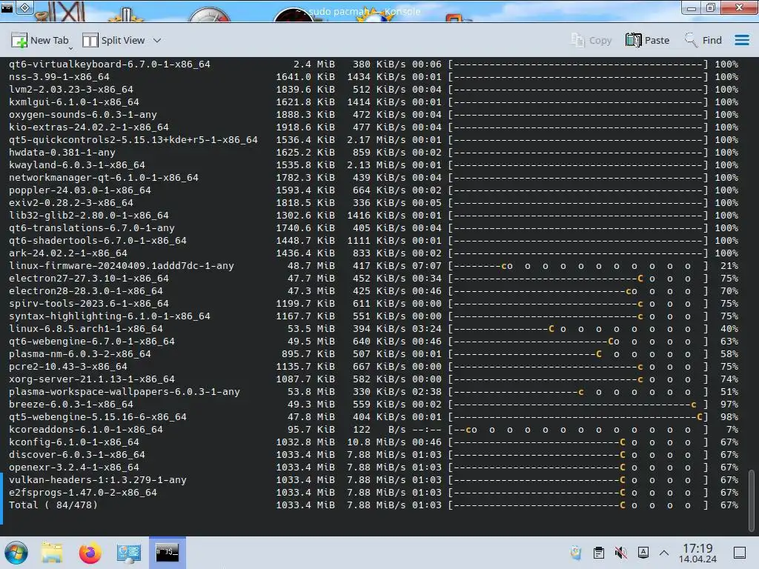Open the Konsole window menu icon in titlebar

click(x=7, y=7)
